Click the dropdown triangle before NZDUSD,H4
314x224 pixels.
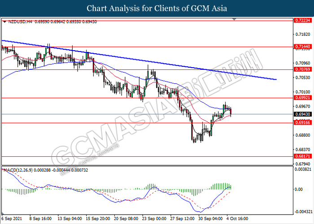coord(4,22)
